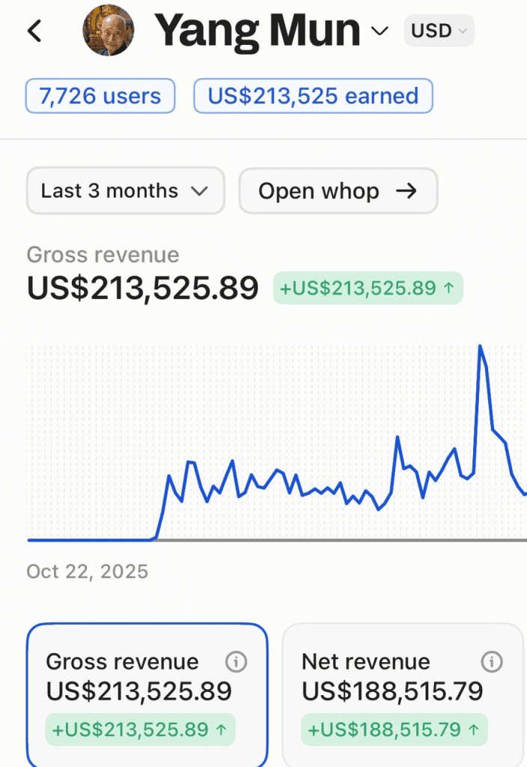
Task: Show info for Net revenue card
Action: pos(492,661)
